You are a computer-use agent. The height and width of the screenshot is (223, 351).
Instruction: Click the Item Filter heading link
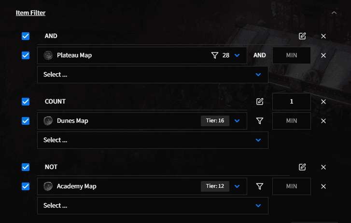[x=31, y=13]
